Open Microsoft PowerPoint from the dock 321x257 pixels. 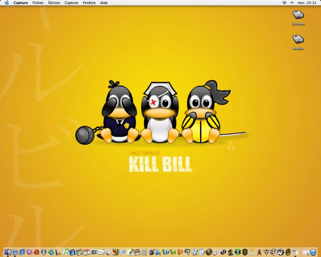pos(180,252)
